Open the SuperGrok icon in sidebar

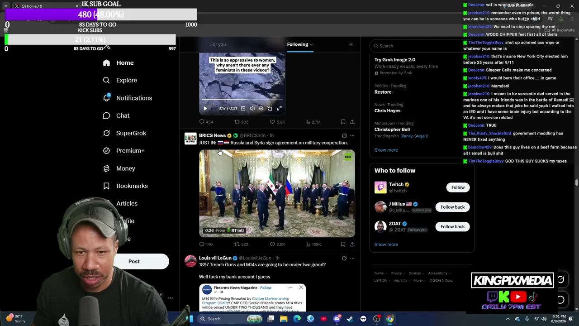pos(106,133)
